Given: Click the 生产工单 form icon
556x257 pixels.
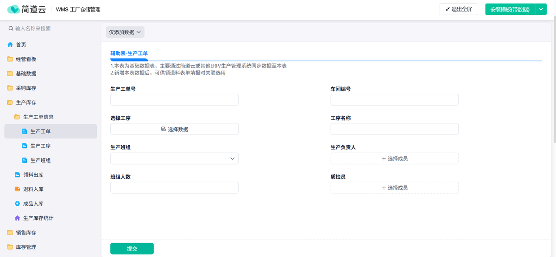Looking at the screenshot, I should pyautogui.click(x=25, y=131).
